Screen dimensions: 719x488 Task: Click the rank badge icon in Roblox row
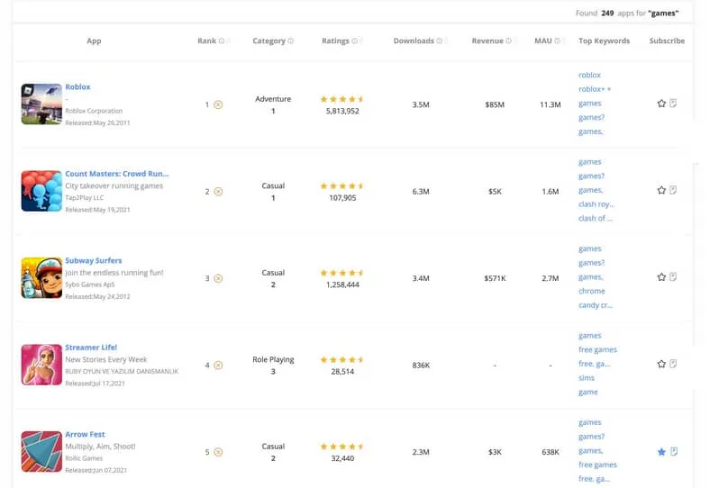point(218,104)
